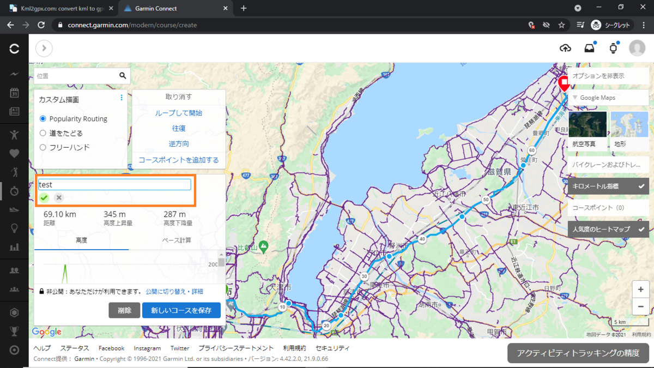Open the shoe gear icon in sidebar
The height and width of the screenshot is (368, 654).
14,209
